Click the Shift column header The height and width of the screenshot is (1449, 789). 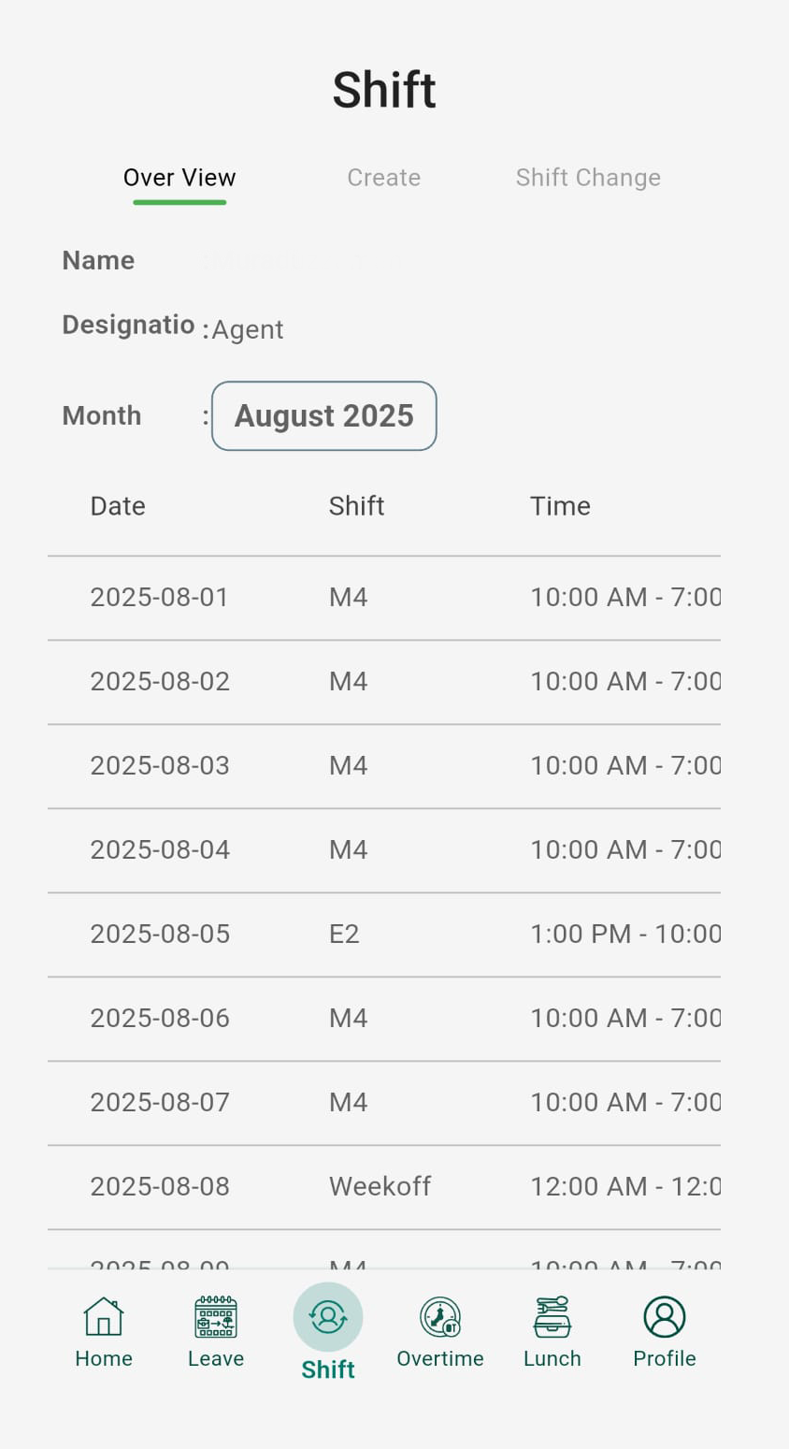point(356,506)
